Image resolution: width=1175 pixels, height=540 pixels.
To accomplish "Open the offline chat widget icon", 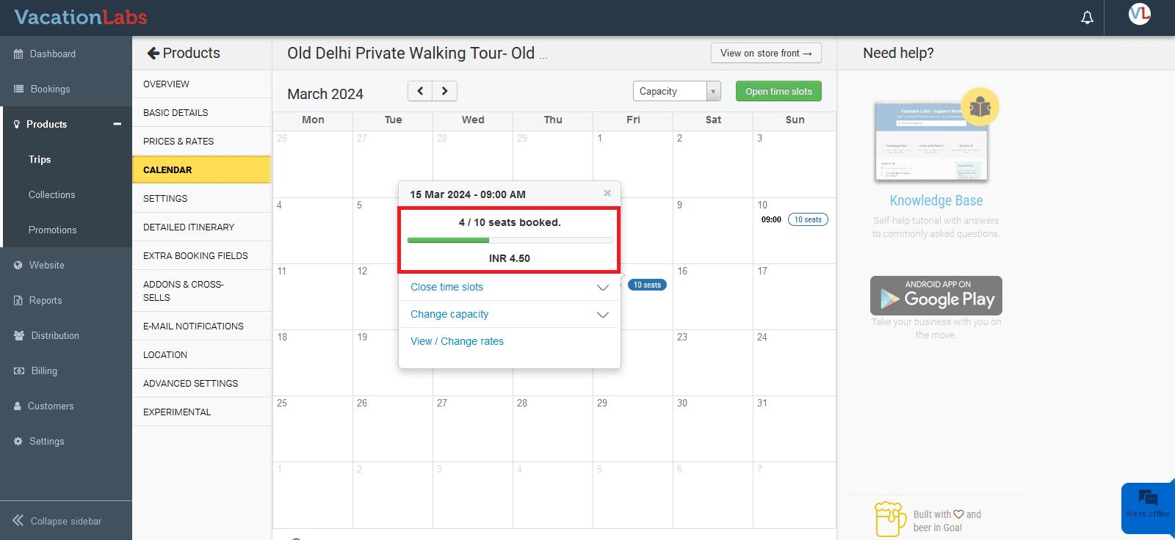I will [x=1147, y=499].
